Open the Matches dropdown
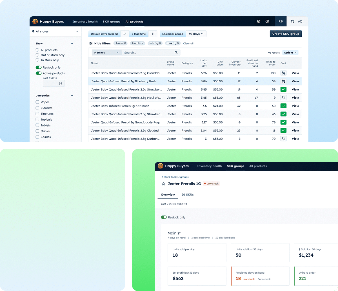 tap(107, 53)
